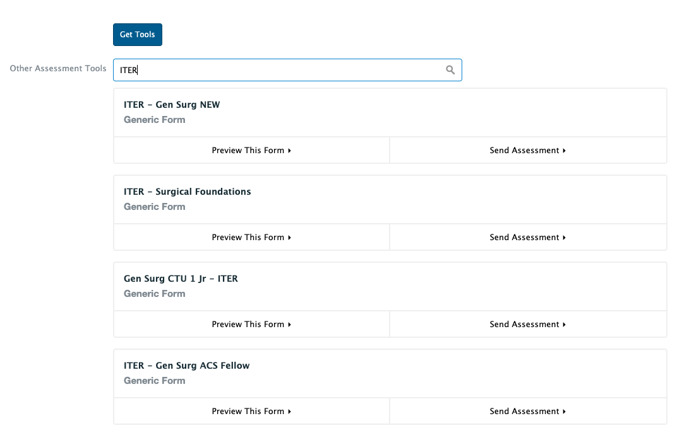This screenshot has height=433, width=694.
Task: Preview the ITER - Gen Surg NEW form
Action: point(251,150)
